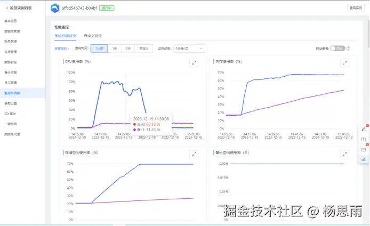370x226 pixels.
Task: Click the CPU使用率 (%) chart title
Action: point(78,62)
